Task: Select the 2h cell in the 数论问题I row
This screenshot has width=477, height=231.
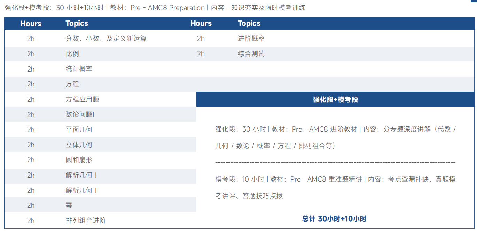Action: 31,114
